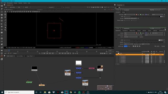The height and width of the screenshot is (94, 168).
Task: Toggle the locked checkbox in RotoPaint1
Action: pos(161,46)
